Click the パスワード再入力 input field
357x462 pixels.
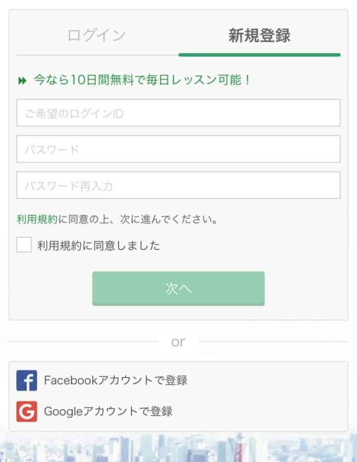click(178, 185)
